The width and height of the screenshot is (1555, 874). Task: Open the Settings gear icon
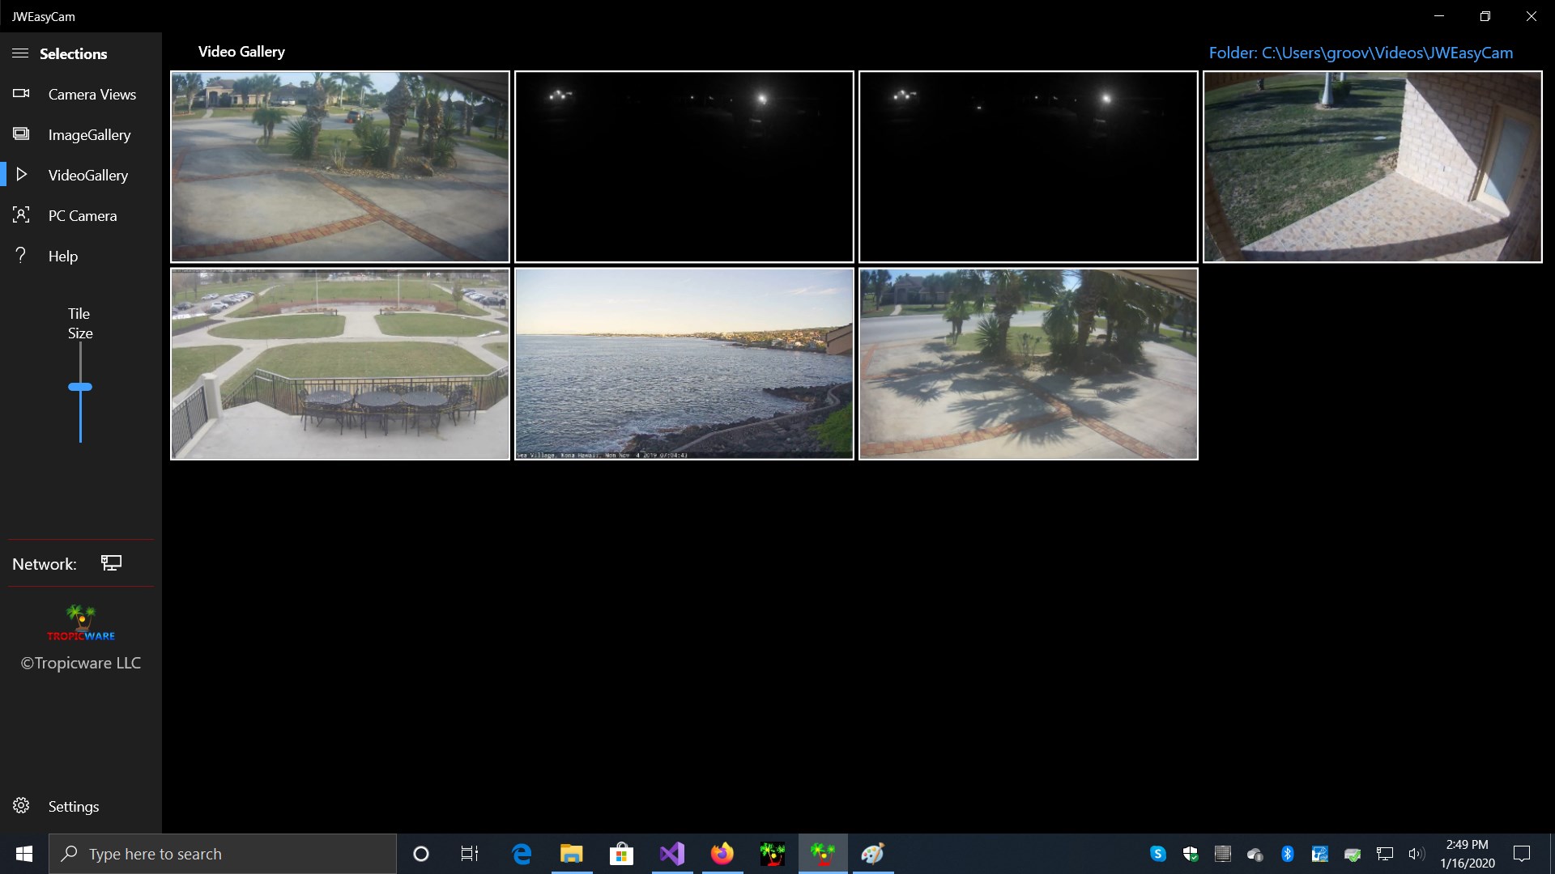pyautogui.click(x=21, y=806)
